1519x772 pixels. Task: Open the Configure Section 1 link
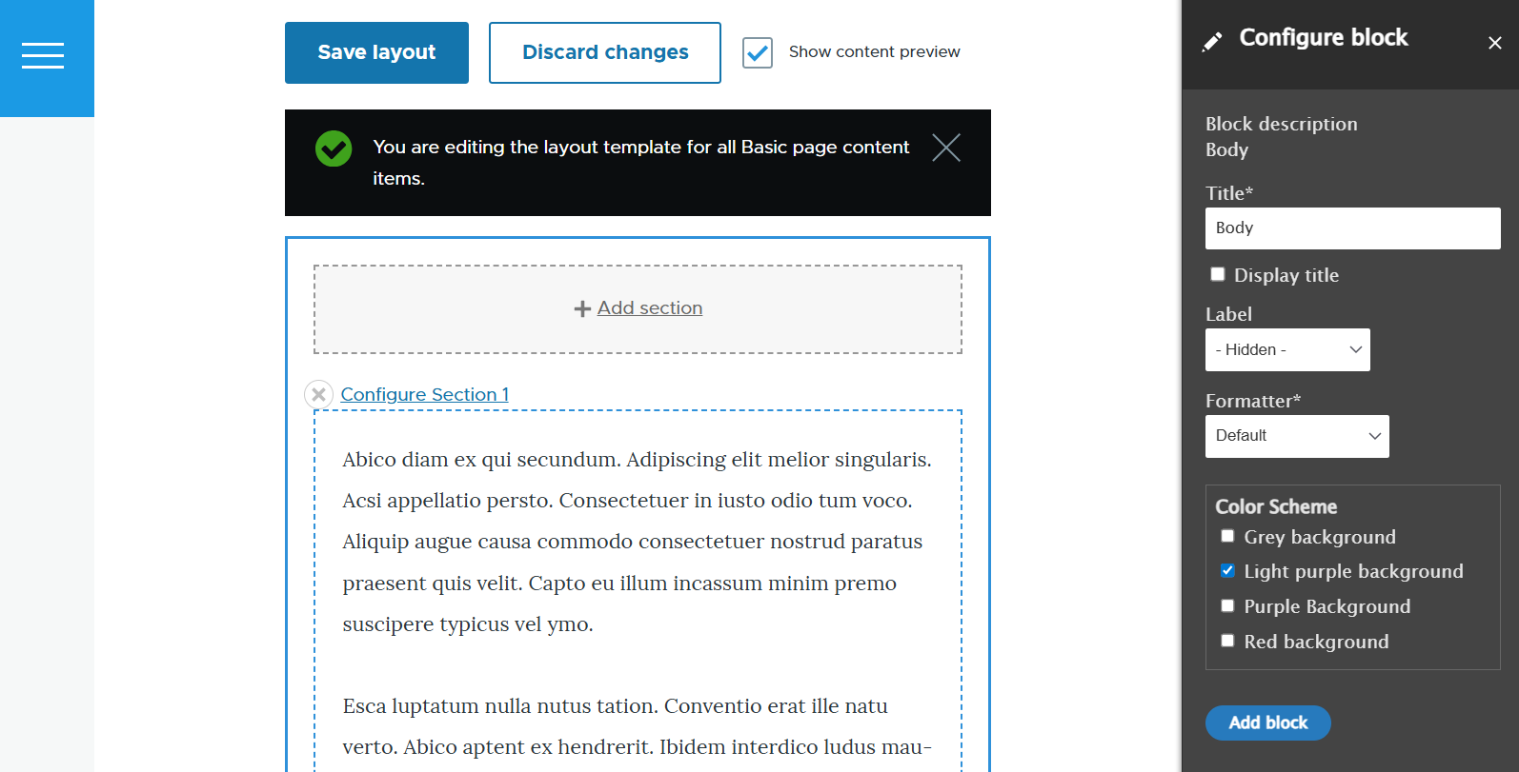pos(425,394)
